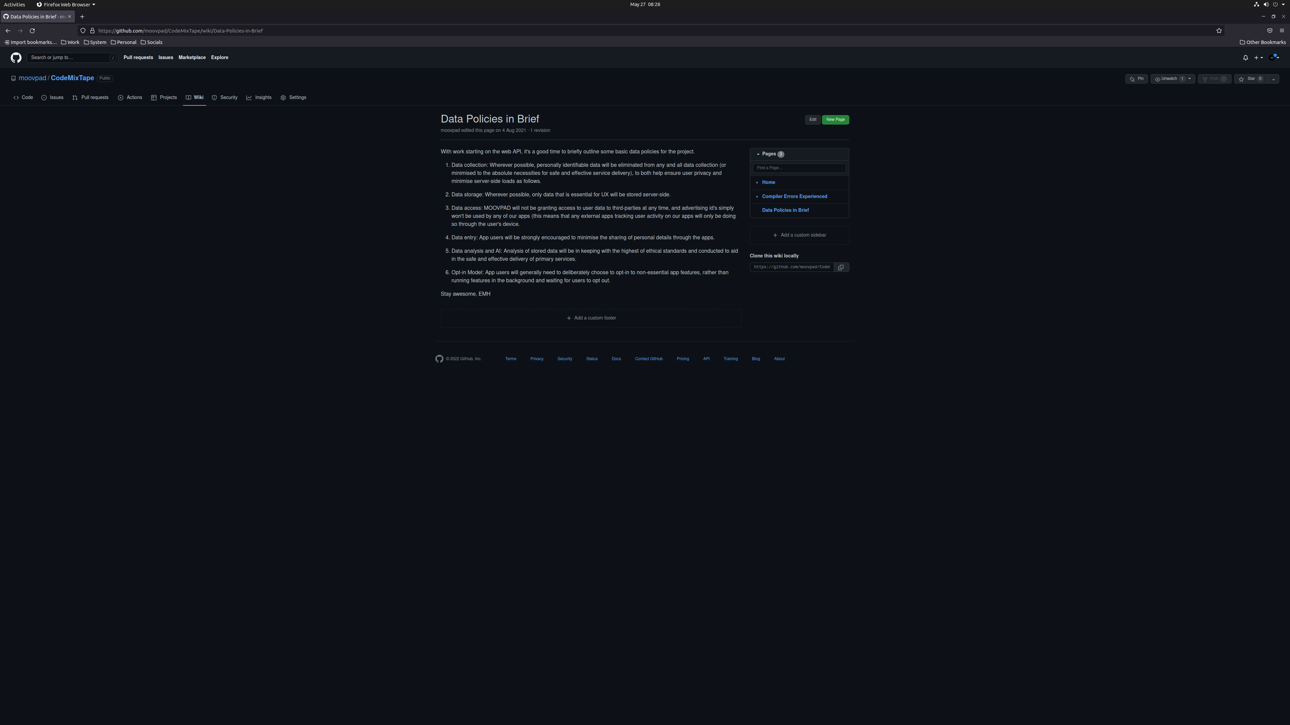Open the Home wiki page

[x=769, y=183]
